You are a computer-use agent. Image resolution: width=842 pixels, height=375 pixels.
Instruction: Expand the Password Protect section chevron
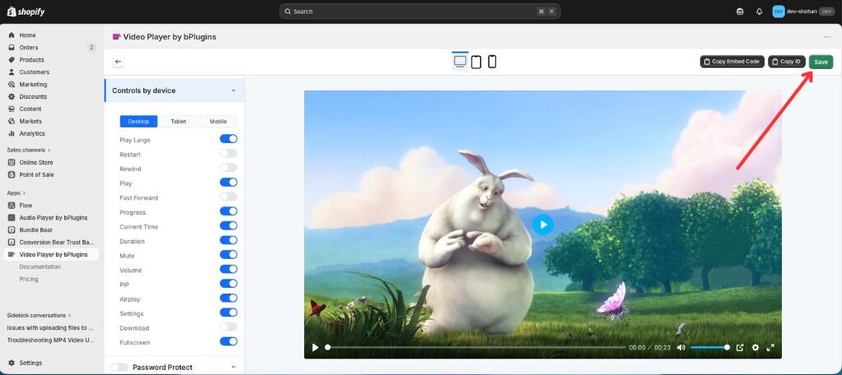[233, 367]
